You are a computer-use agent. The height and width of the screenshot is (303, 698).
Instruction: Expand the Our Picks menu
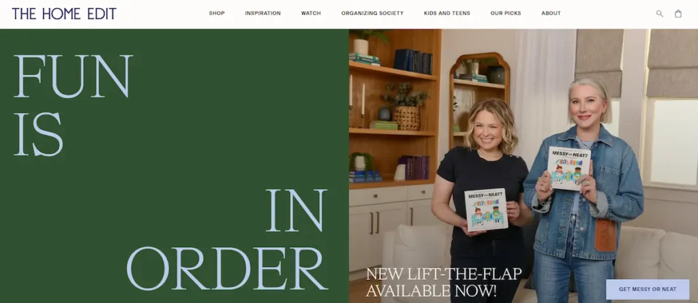tap(506, 14)
